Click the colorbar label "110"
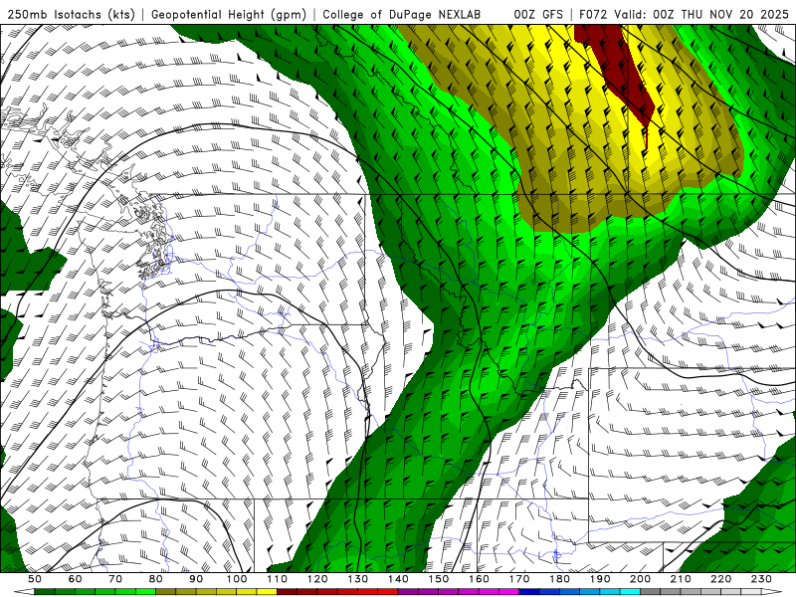Image resolution: width=796 pixels, height=597 pixels. click(278, 579)
